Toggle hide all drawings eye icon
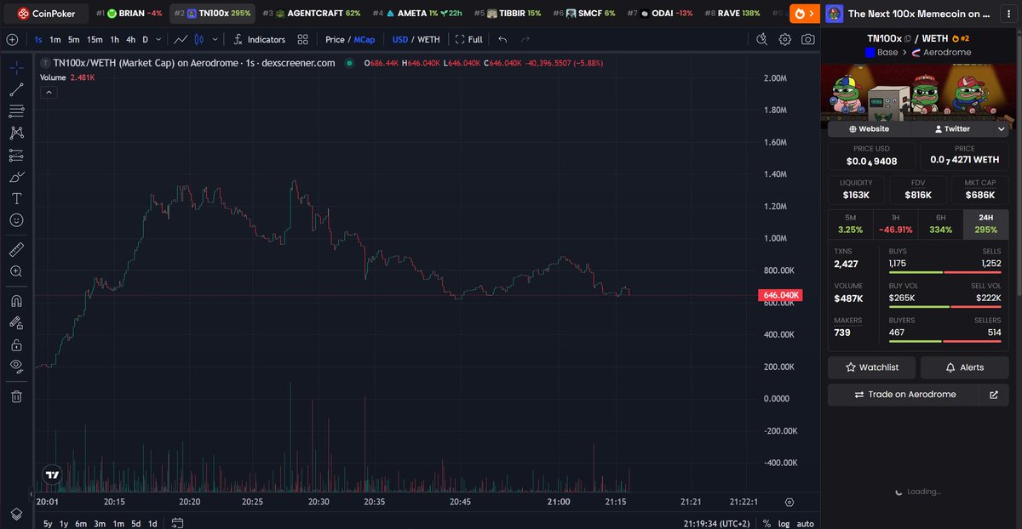The width and height of the screenshot is (1022, 529). (x=16, y=366)
